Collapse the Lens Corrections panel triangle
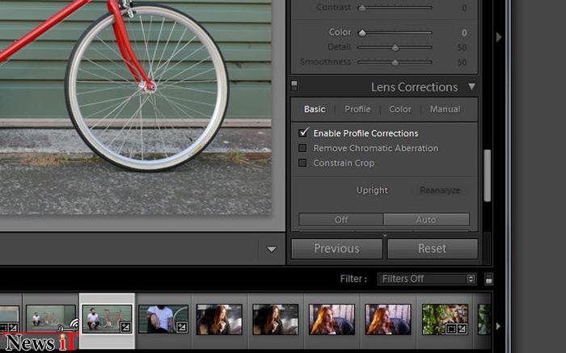Screen dimensions: 566x353 tap(471, 86)
